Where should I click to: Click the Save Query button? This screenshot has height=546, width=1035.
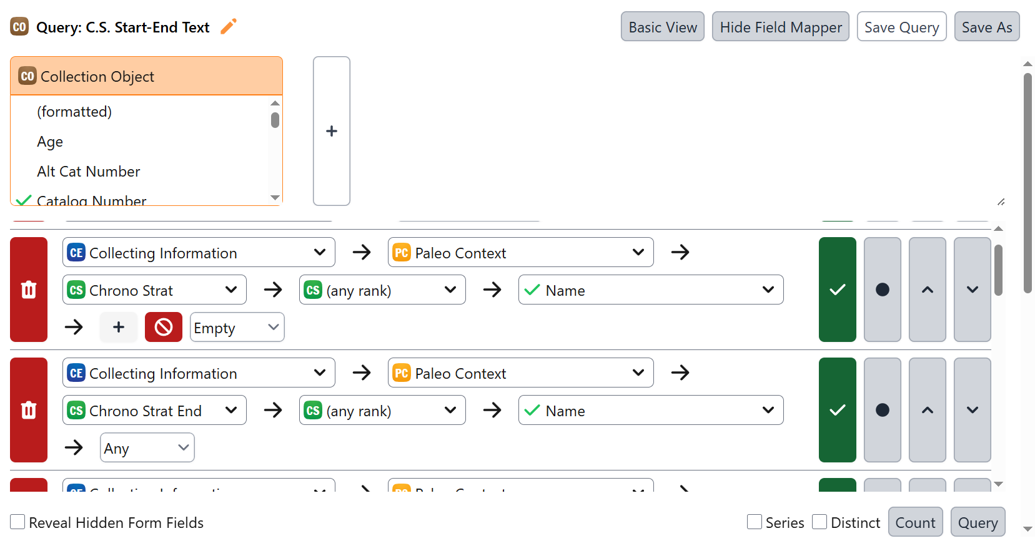click(x=901, y=27)
